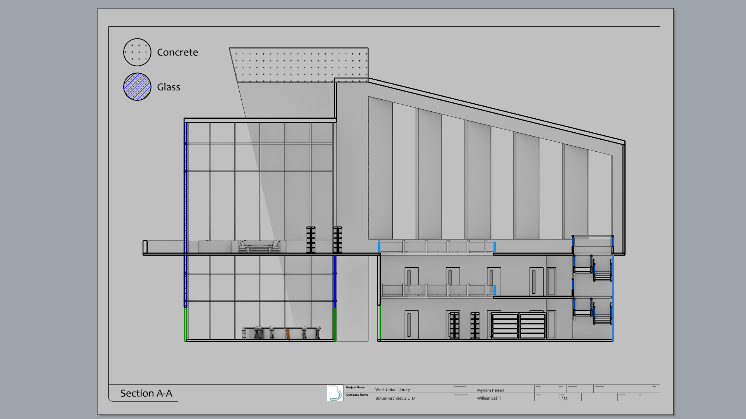Select the West Union Library project name
This screenshot has height=419, width=746.
tap(392, 390)
